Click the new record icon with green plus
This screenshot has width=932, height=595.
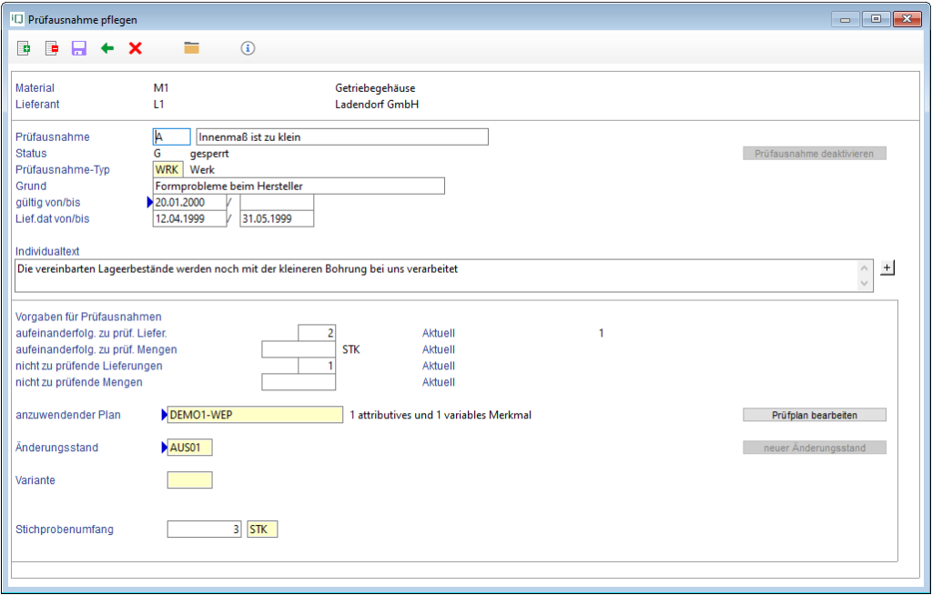tap(24, 48)
